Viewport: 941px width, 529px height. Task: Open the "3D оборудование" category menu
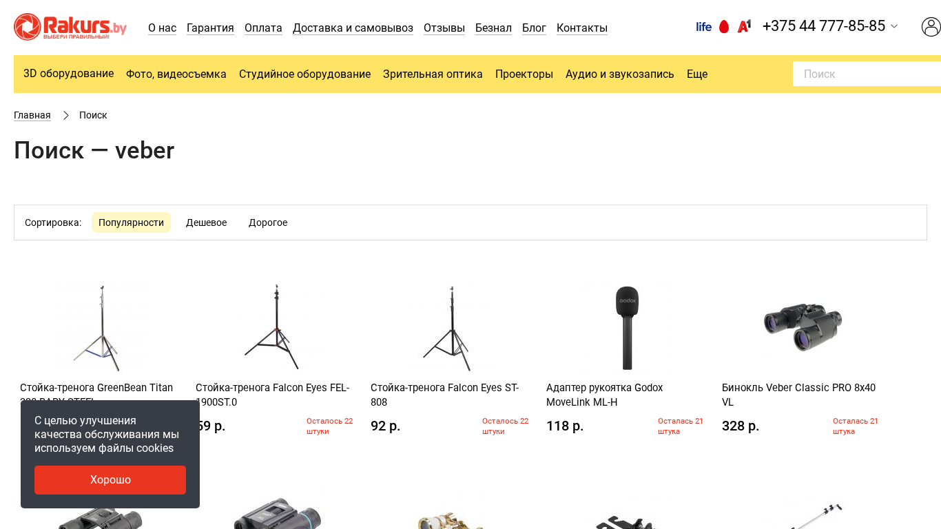68,74
